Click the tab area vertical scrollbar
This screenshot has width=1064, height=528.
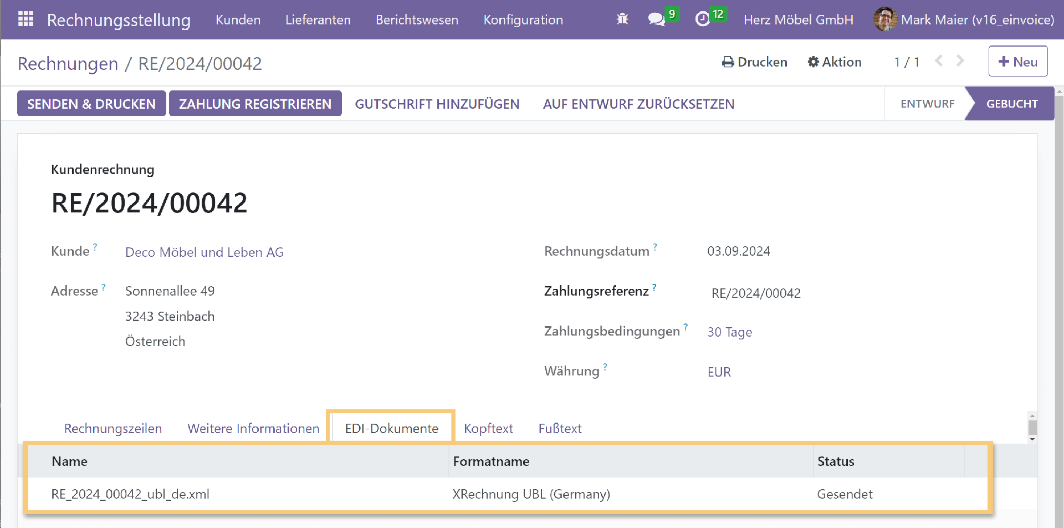tap(1032, 427)
